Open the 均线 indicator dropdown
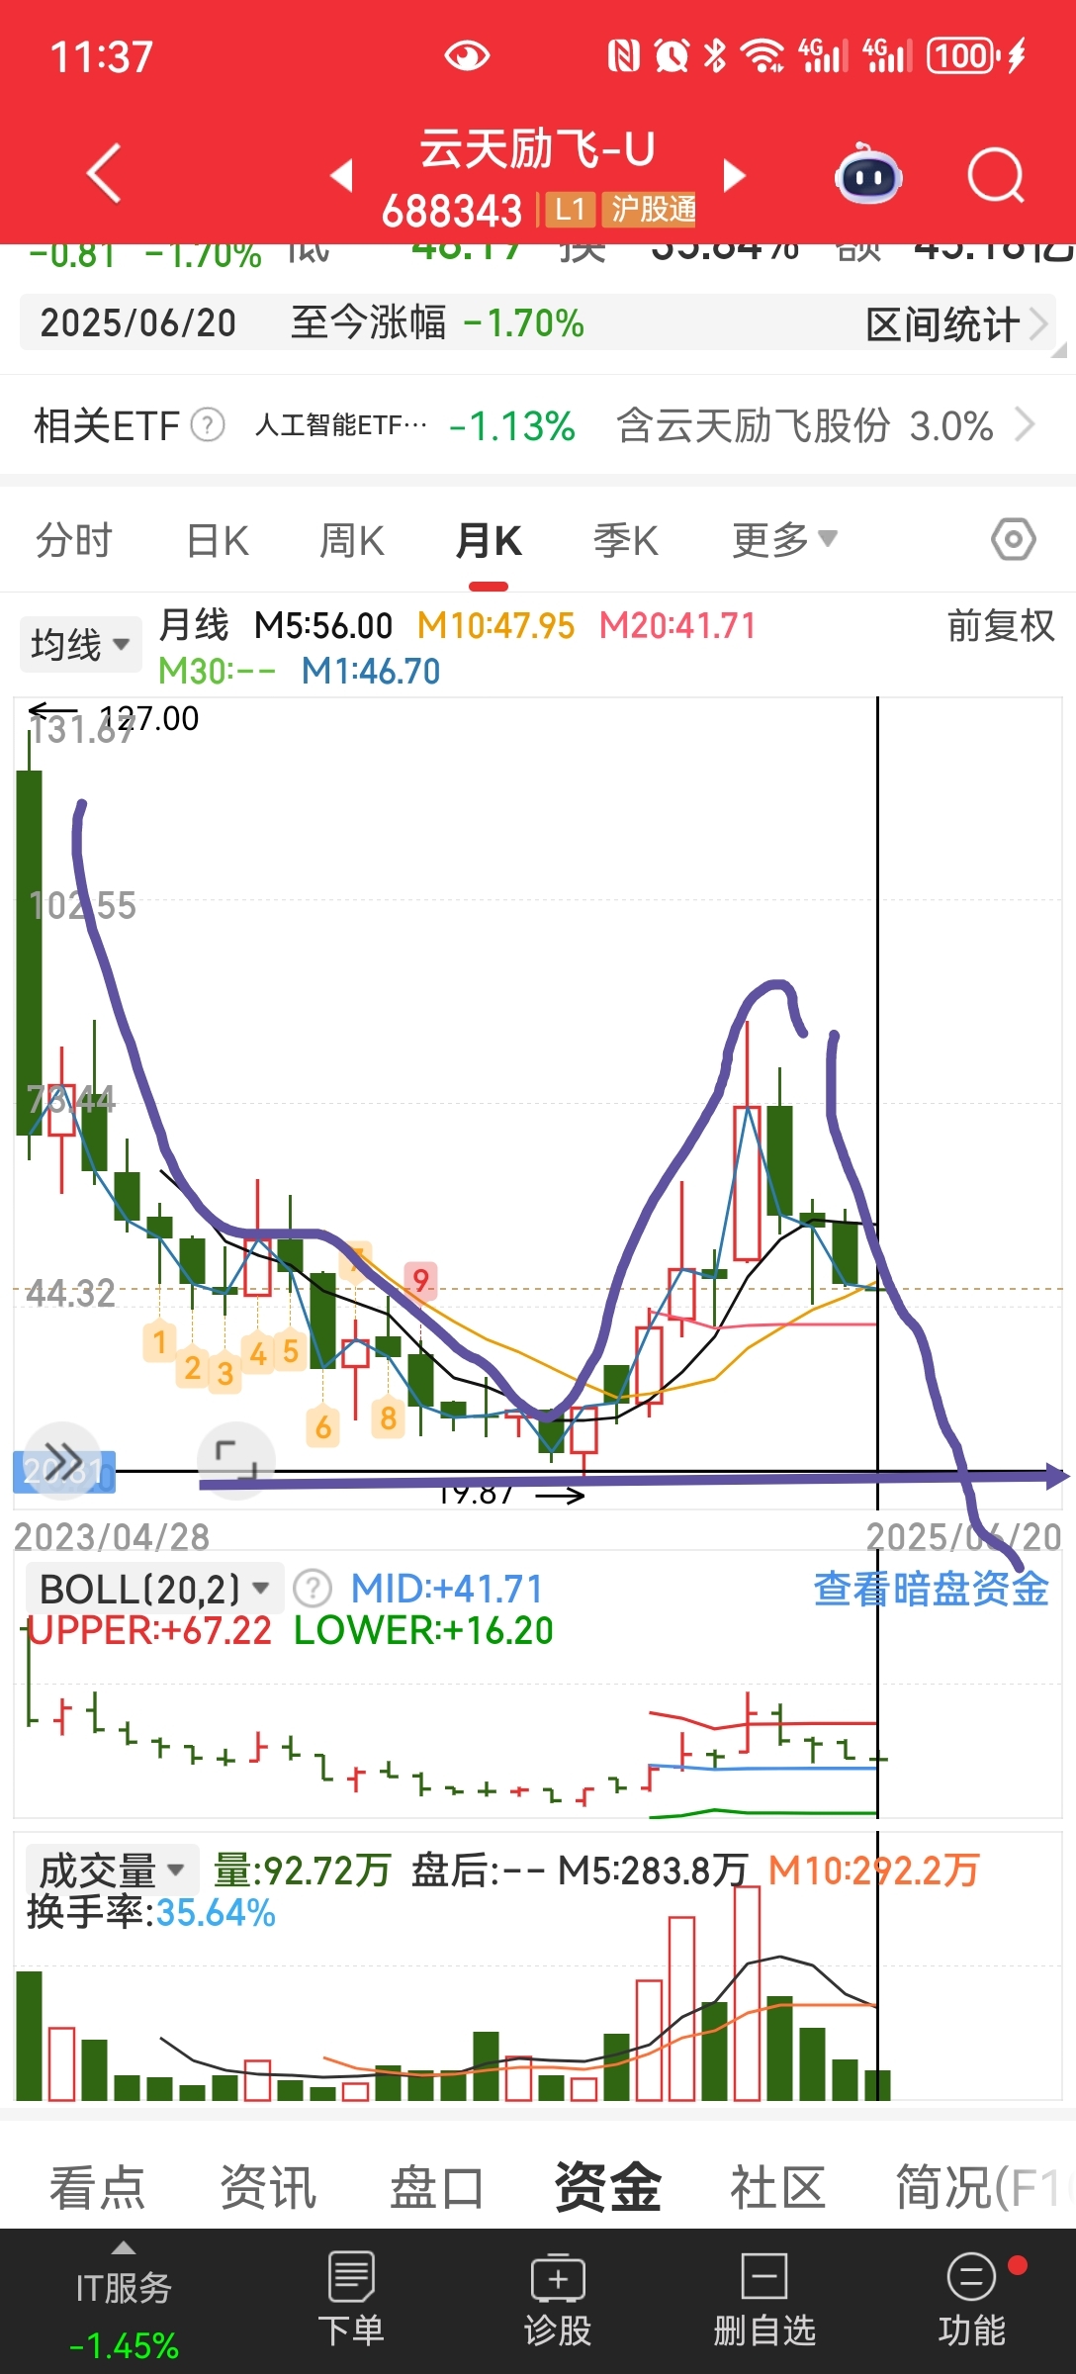This screenshot has width=1076, height=2374. tap(80, 644)
